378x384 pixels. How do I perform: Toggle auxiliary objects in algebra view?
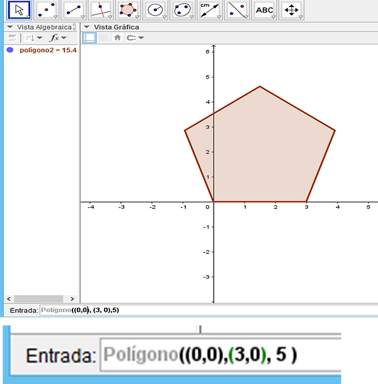12,38
